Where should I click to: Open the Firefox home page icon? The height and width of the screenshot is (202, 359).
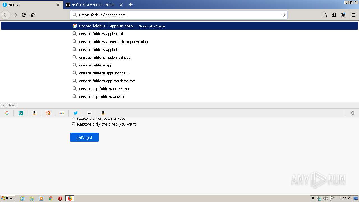coord(33,15)
